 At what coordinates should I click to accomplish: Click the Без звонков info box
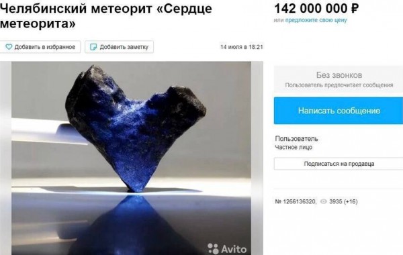tap(339, 79)
